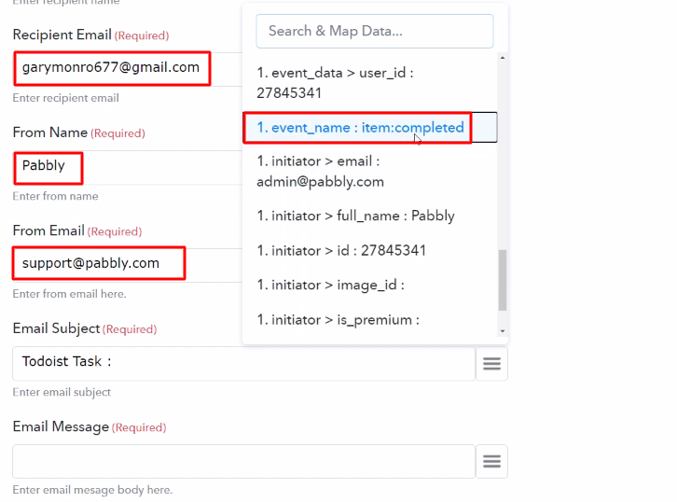The width and height of the screenshot is (677, 502).
Task: Click the dropdown list scroll-down arrow
Action: pos(502,331)
